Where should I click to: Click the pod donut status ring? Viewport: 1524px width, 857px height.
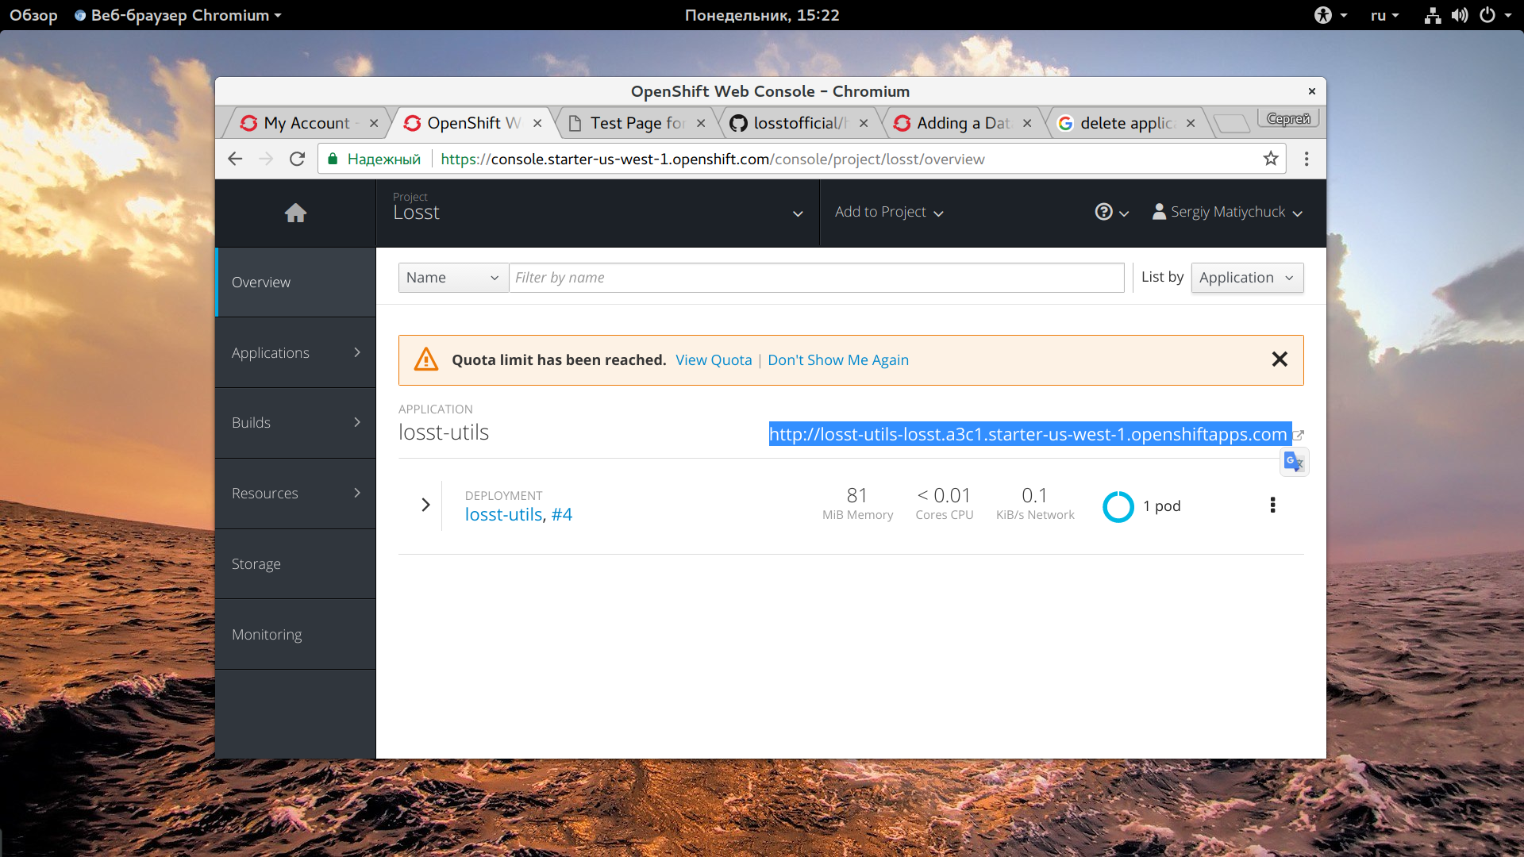coord(1118,506)
